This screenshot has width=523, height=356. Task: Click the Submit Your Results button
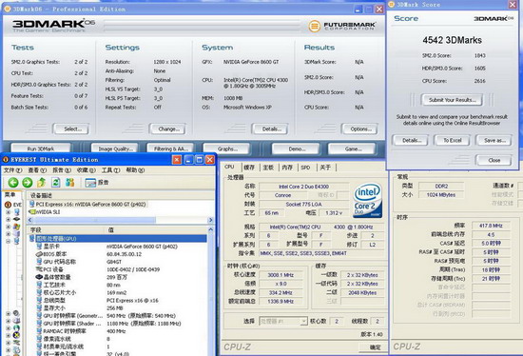452,100
